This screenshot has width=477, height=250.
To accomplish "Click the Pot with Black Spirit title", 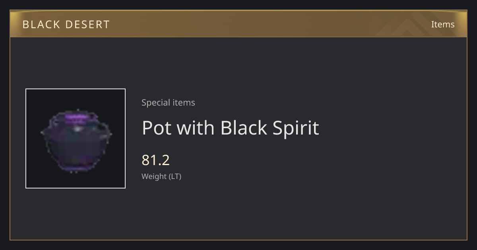I will [x=231, y=128].
